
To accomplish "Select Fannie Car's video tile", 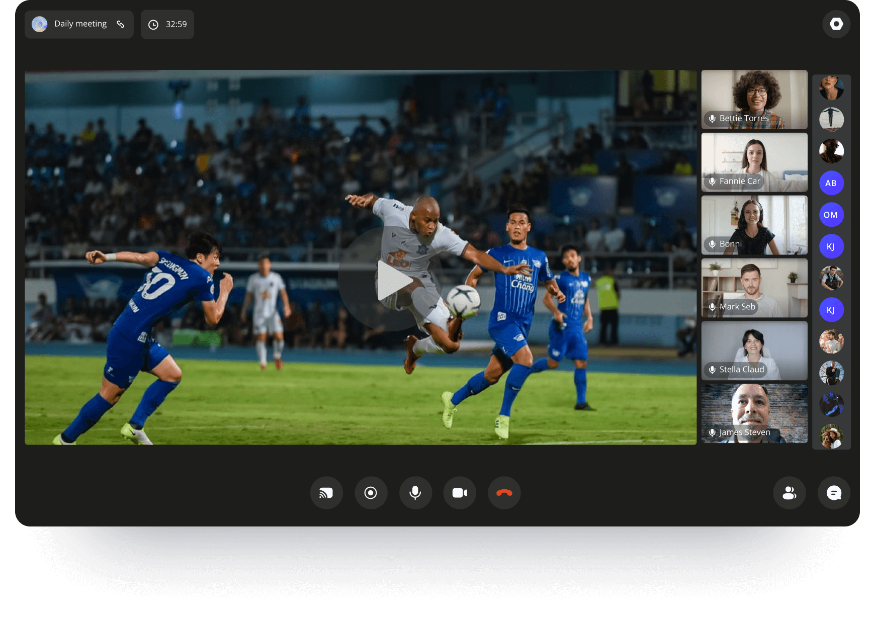I will pyautogui.click(x=754, y=162).
